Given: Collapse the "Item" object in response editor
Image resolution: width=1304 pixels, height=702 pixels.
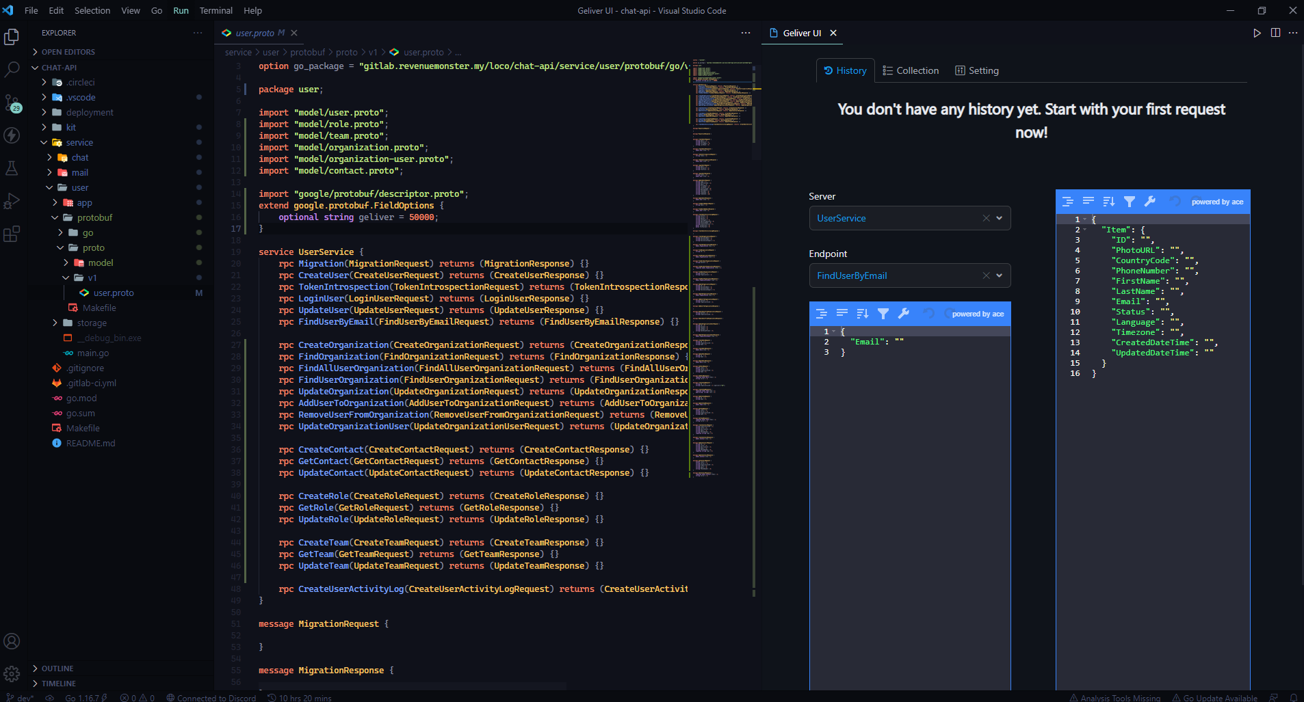Looking at the screenshot, I should pos(1085,230).
